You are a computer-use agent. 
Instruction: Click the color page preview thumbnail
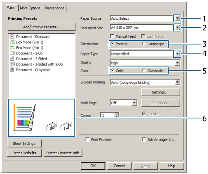tap(25, 117)
